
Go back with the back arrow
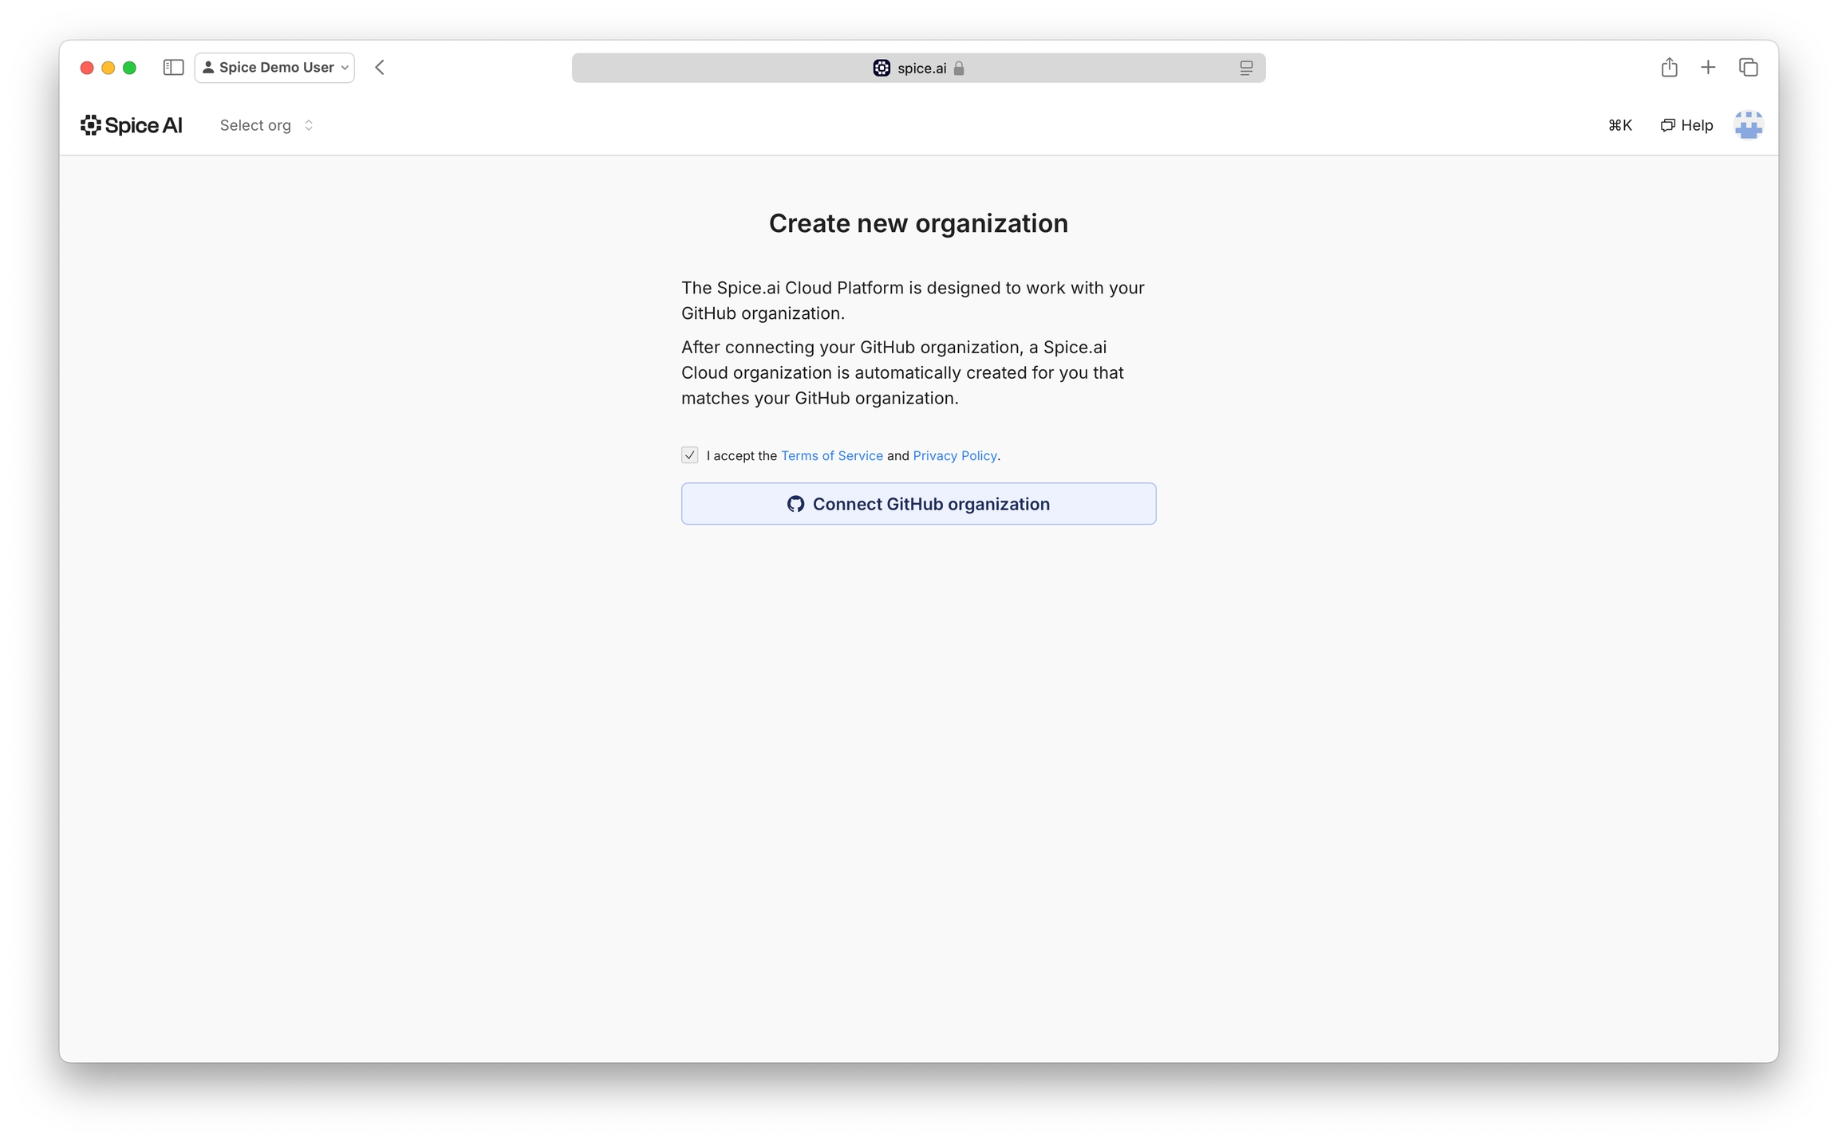(380, 68)
